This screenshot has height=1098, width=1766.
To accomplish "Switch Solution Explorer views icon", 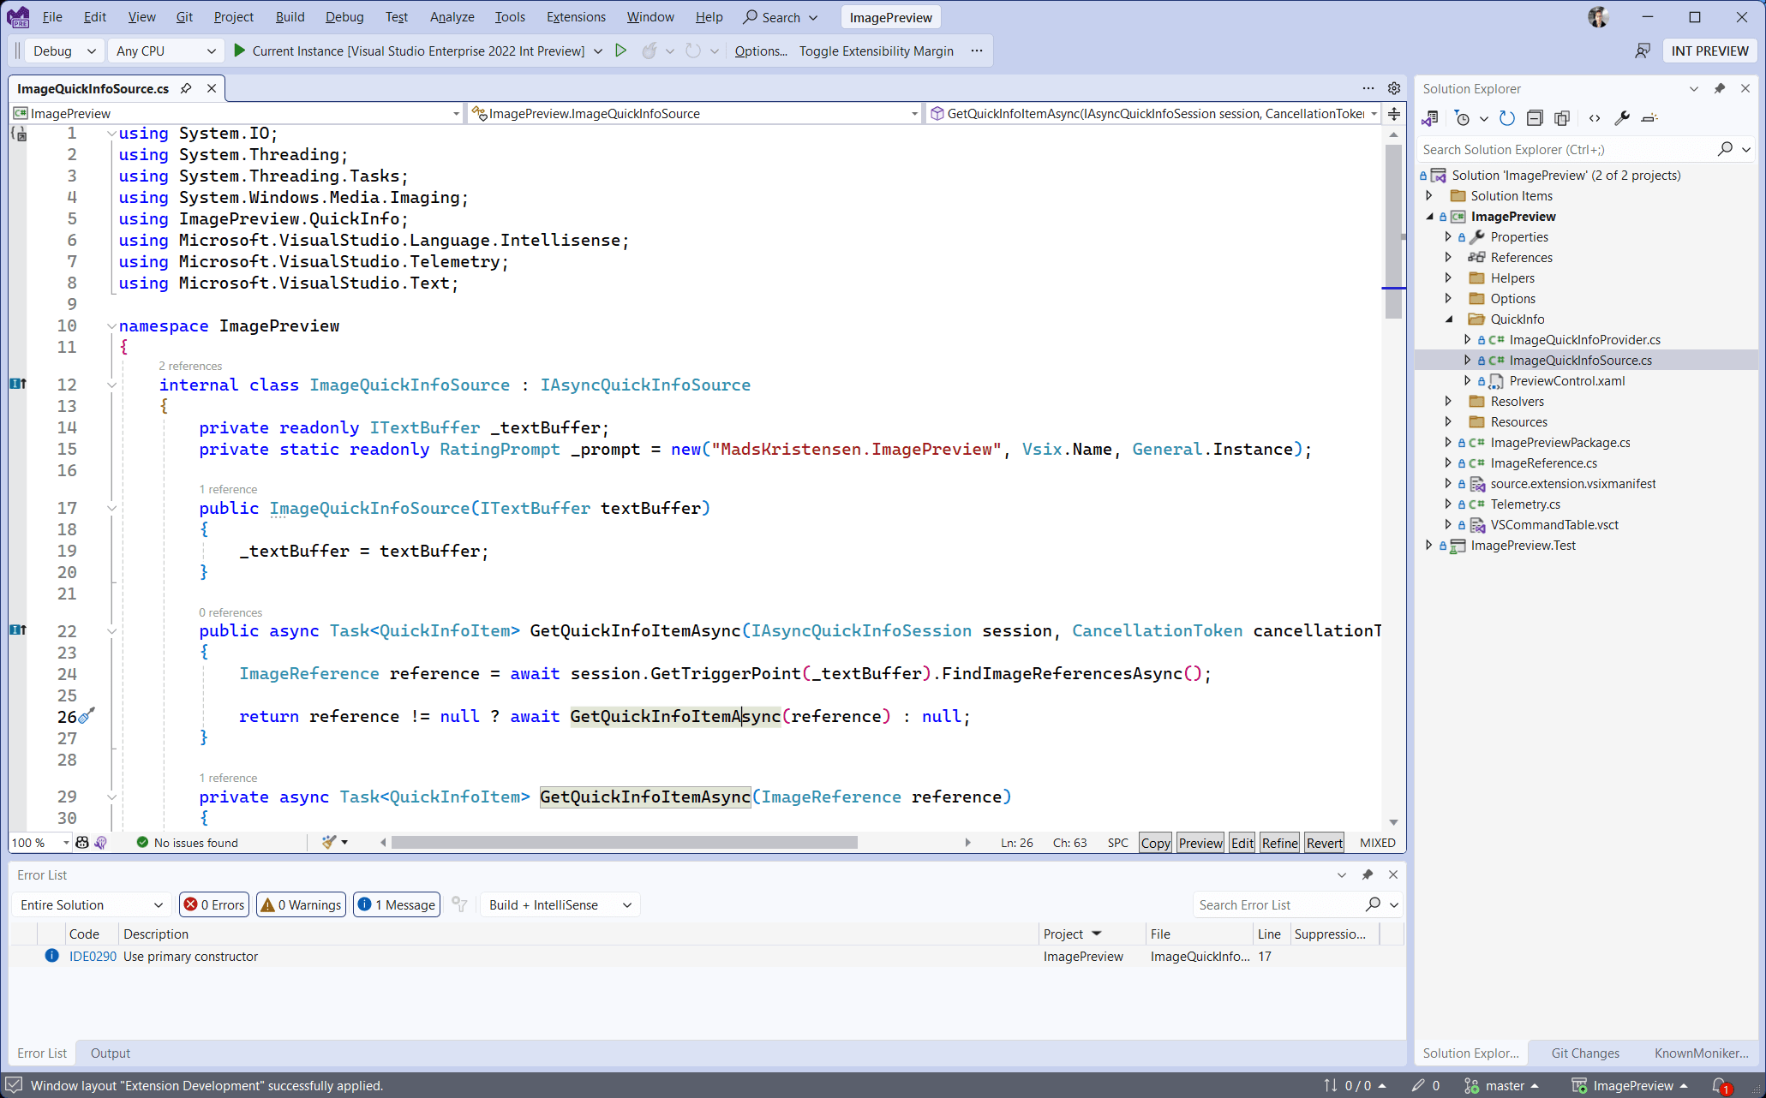I will point(1430,118).
